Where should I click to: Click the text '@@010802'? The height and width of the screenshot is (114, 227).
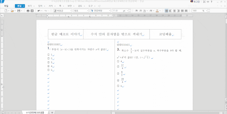tap(54, 44)
